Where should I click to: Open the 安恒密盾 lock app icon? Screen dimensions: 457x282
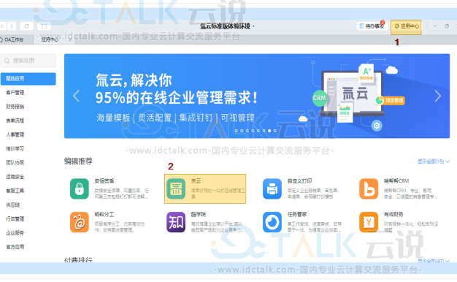(80, 188)
